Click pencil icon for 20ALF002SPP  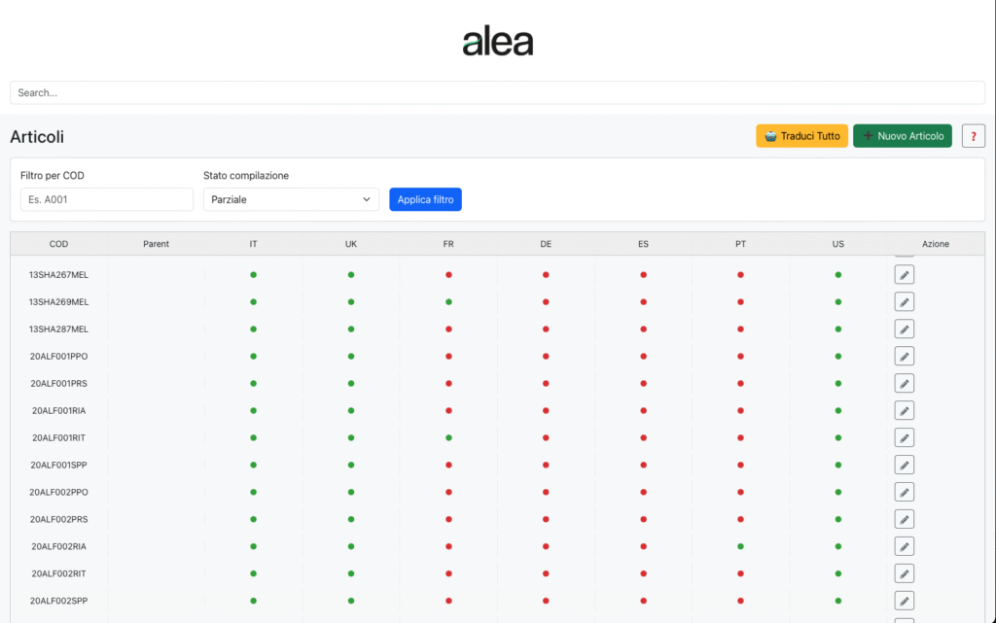[904, 601]
